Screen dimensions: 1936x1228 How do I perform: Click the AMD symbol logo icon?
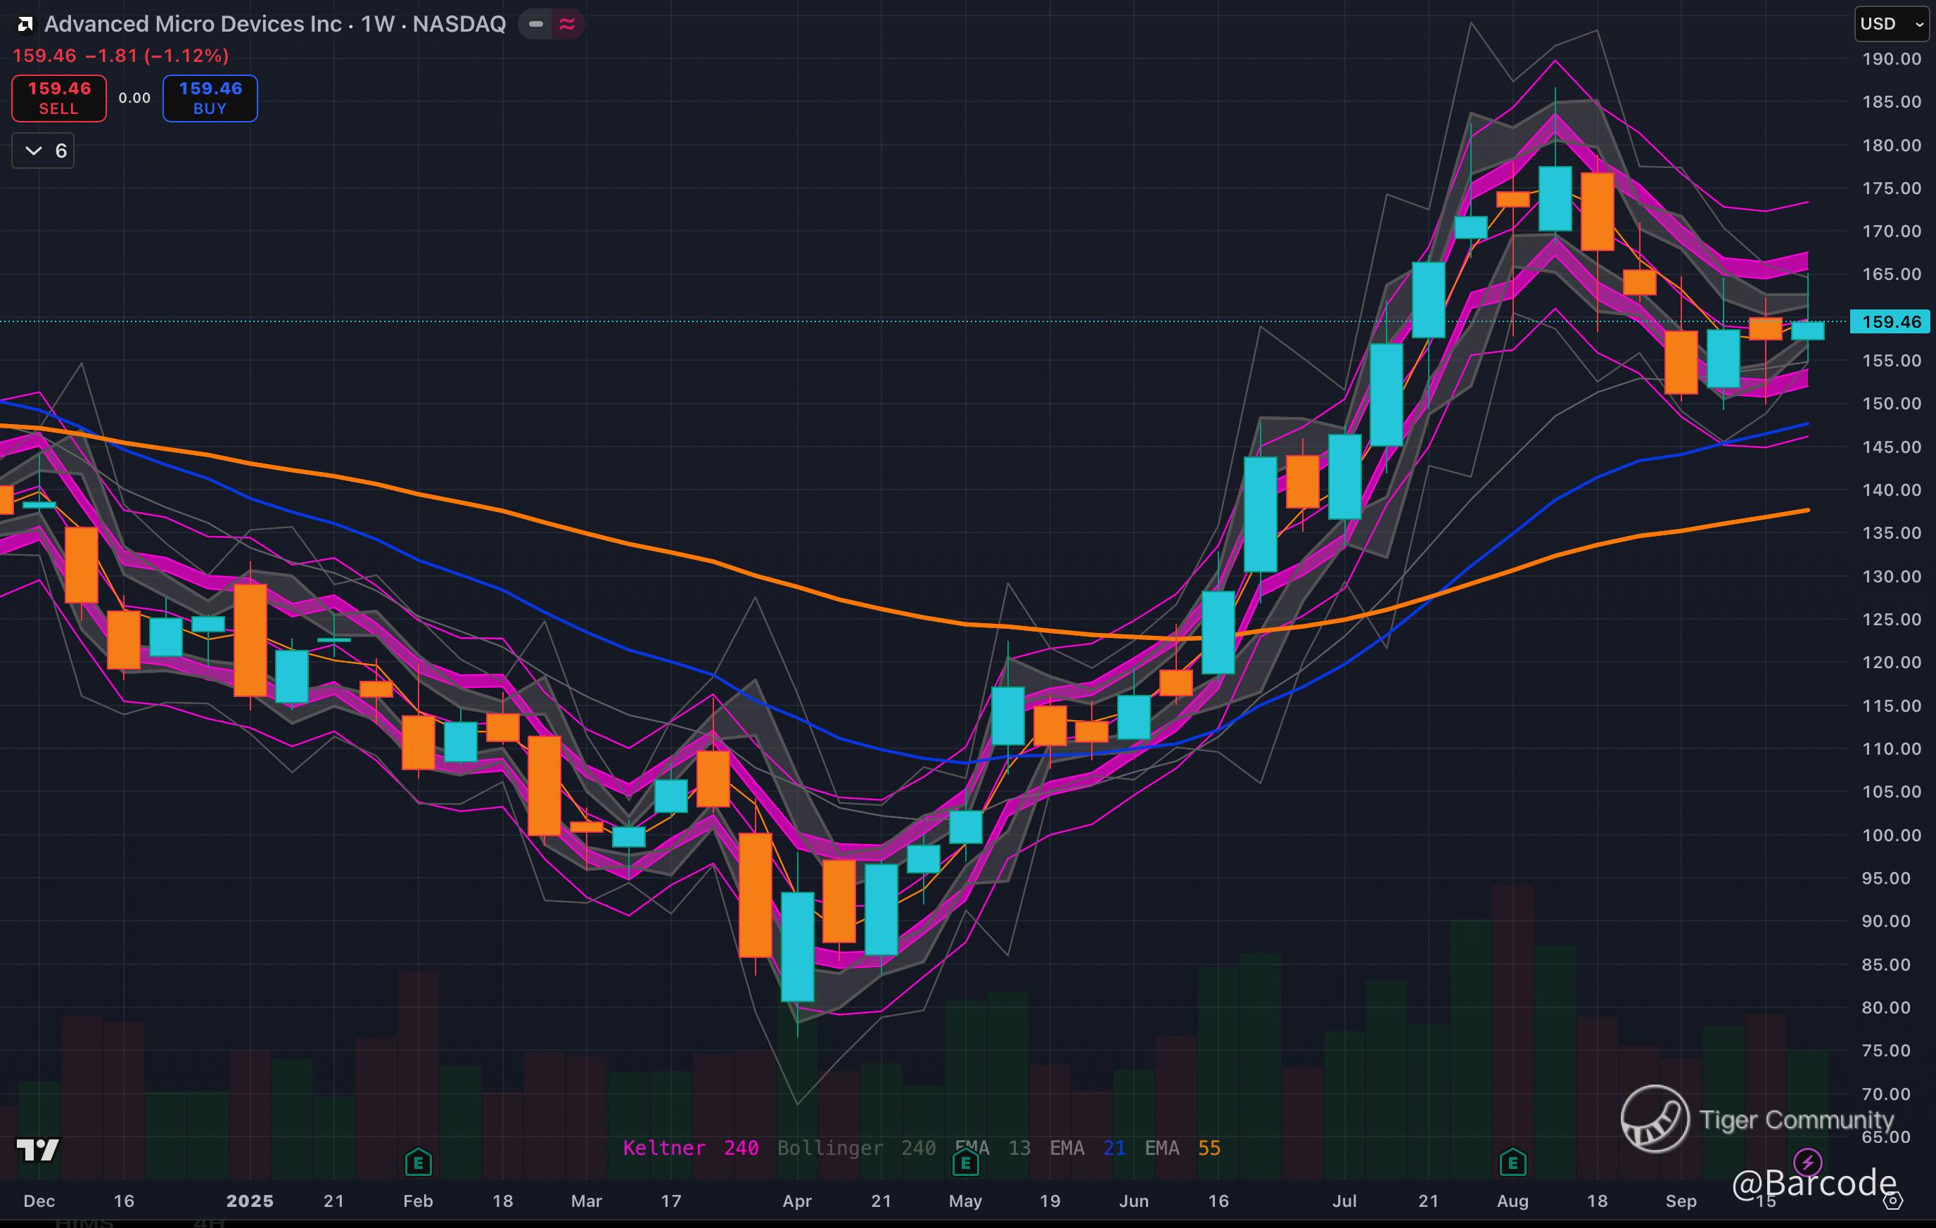tap(25, 25)
